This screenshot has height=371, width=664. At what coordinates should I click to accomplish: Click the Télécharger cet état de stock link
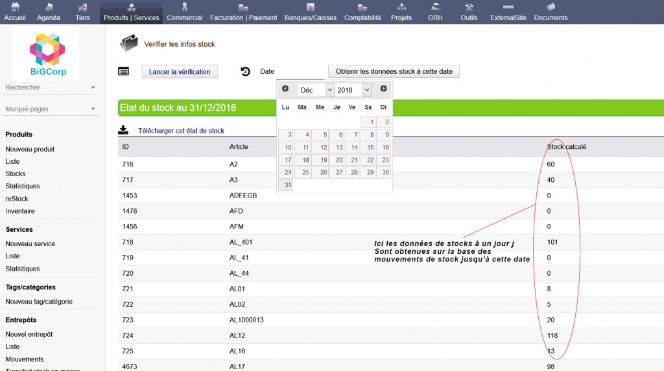(181, 131)
